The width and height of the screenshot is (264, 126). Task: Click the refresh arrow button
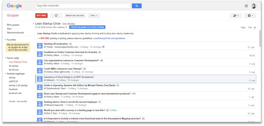(56, 15)
